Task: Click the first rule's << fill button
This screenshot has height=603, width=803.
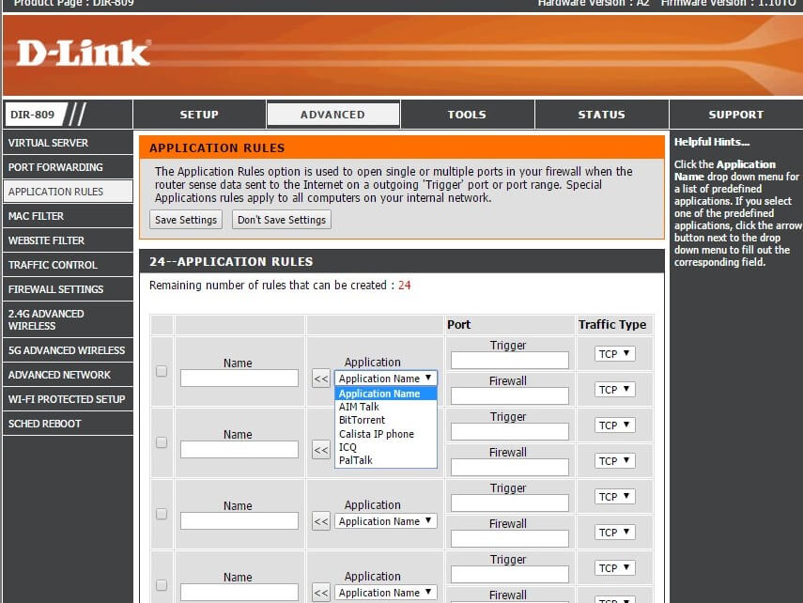Action: (x=321, y=379)
